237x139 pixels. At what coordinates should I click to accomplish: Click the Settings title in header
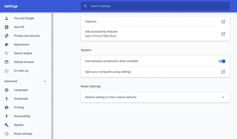click(x=11, y=6)
